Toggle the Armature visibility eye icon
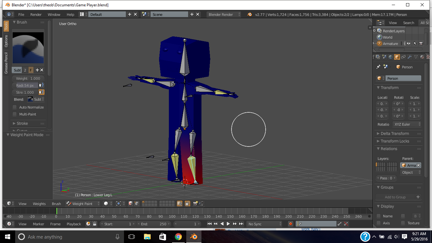 409,43
